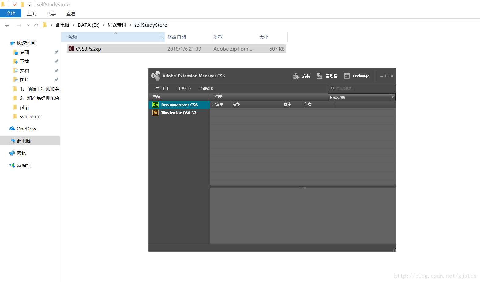Unpin Downloads using its pin icon

(x=56, y=61)
